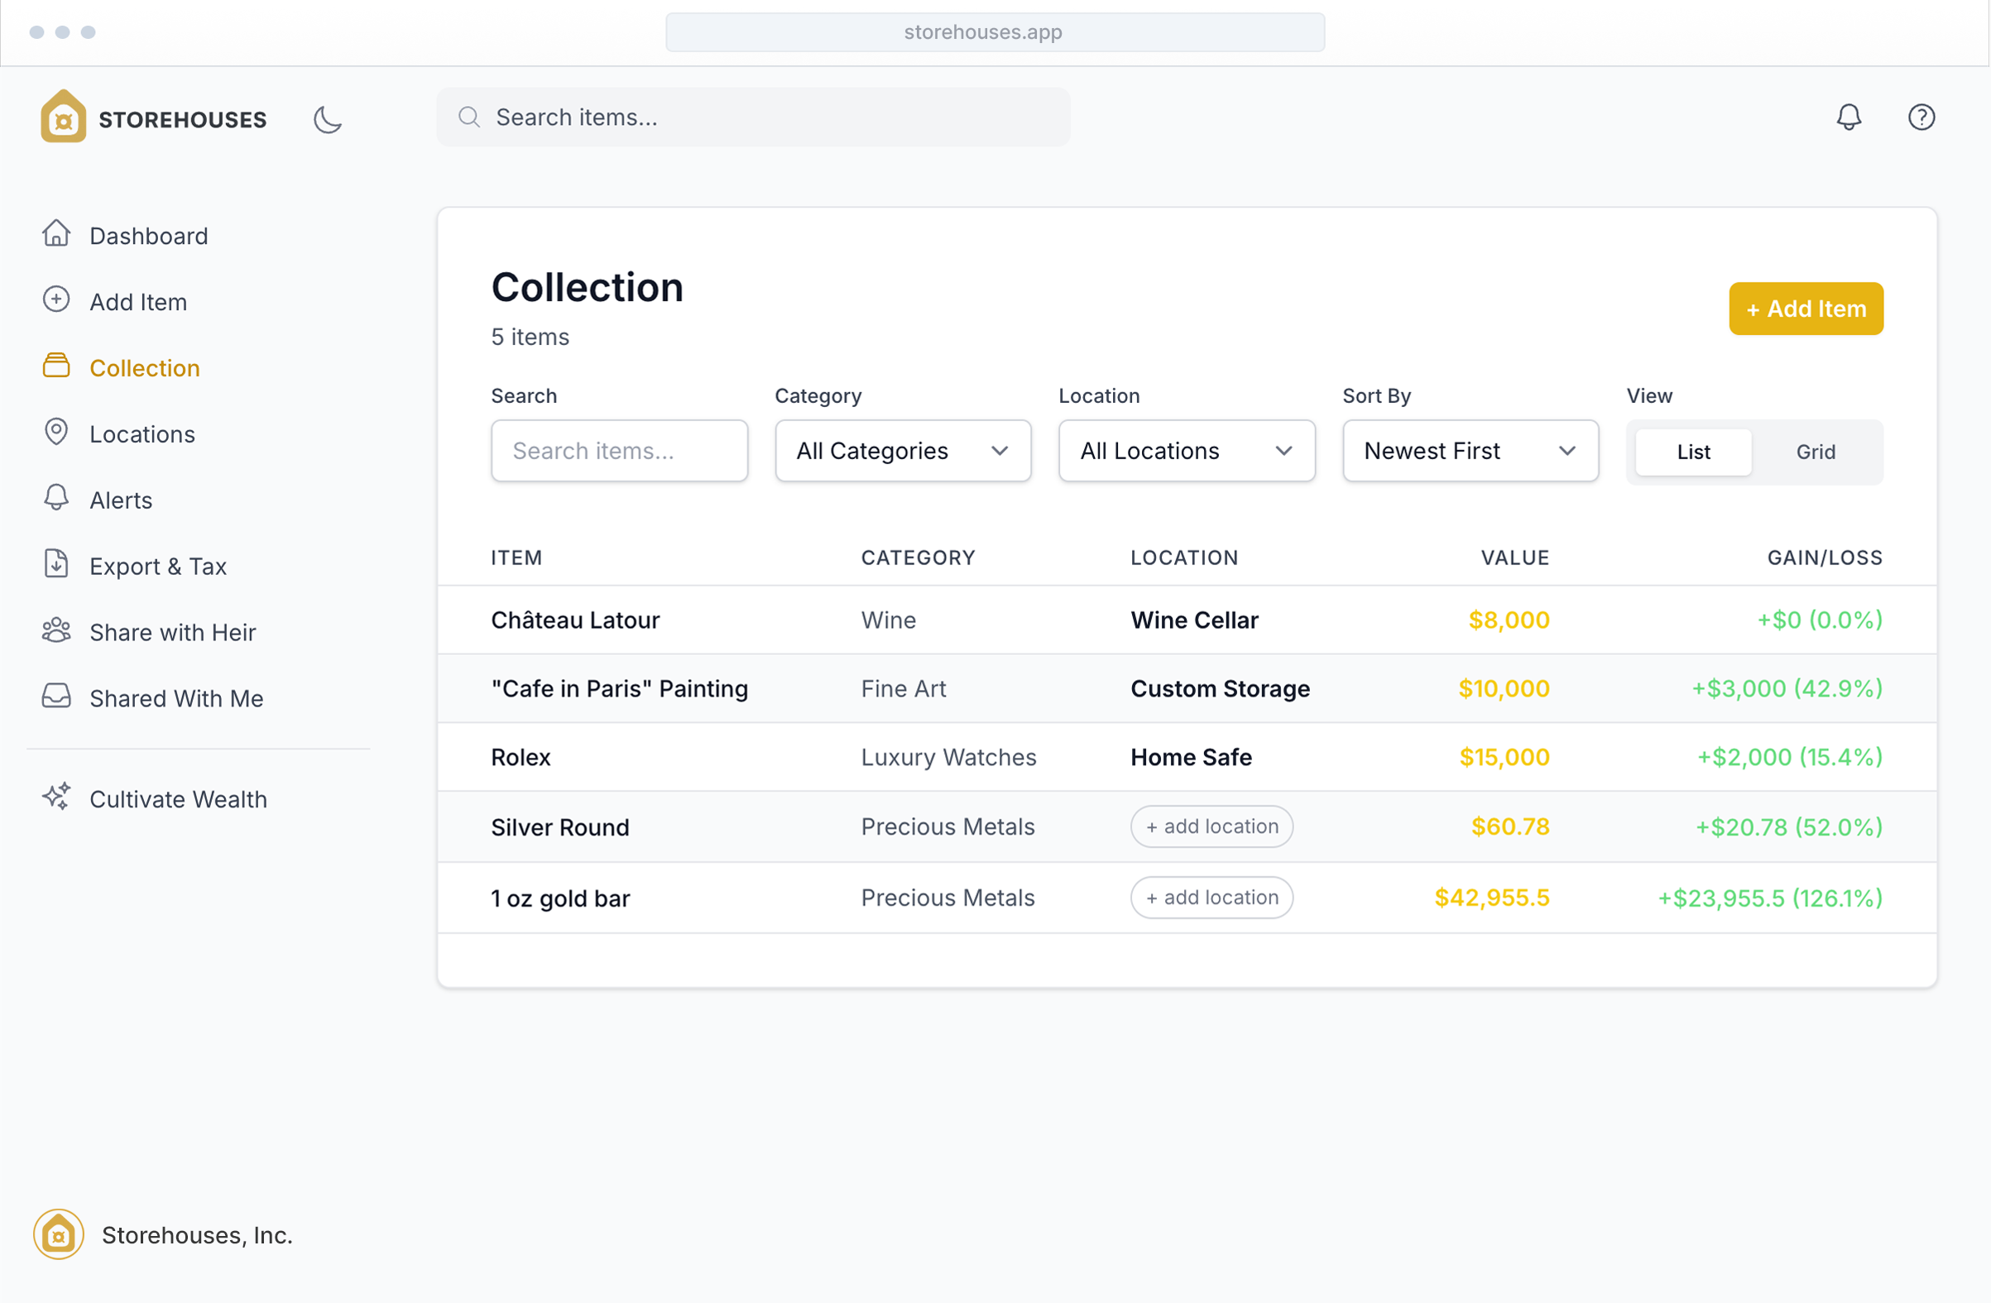Image resolution: width=1991 pixels, height=1303 pixels.
Task: Add location for Silver Round
Action: coord(1211,826)
